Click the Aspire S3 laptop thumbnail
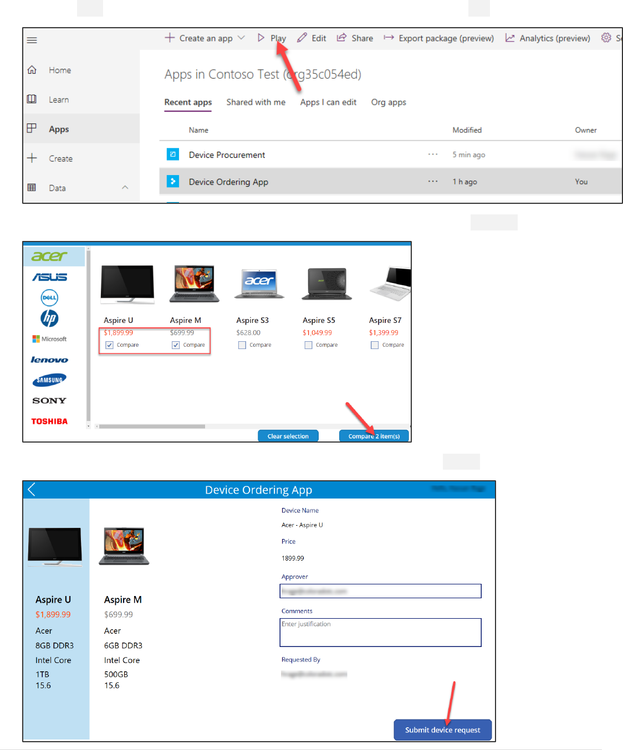This screenshot has height=750, width=623. 259,284
